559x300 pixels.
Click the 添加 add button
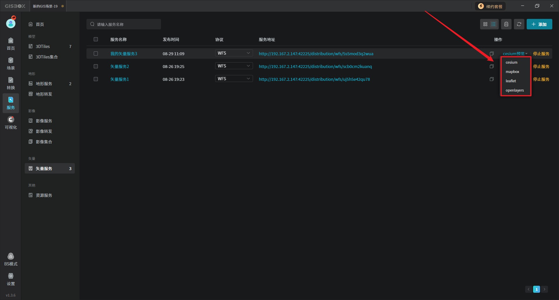click(539, 24)
